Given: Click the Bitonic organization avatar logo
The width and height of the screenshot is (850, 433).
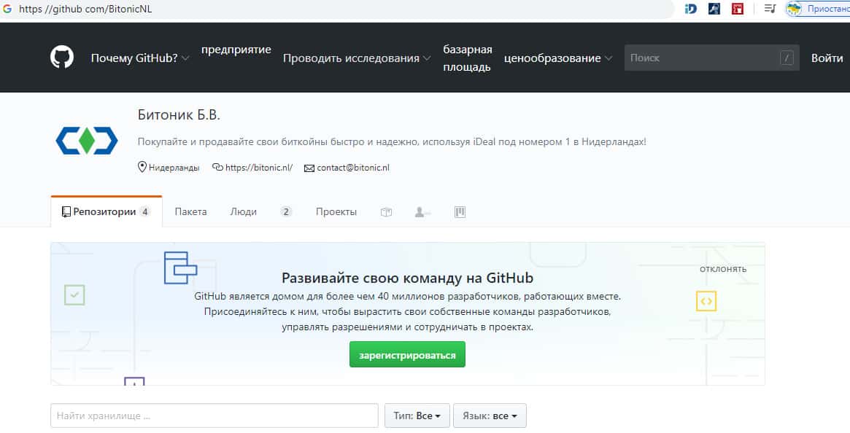Looking at the screenshot, I should click(x=86, y=140).
